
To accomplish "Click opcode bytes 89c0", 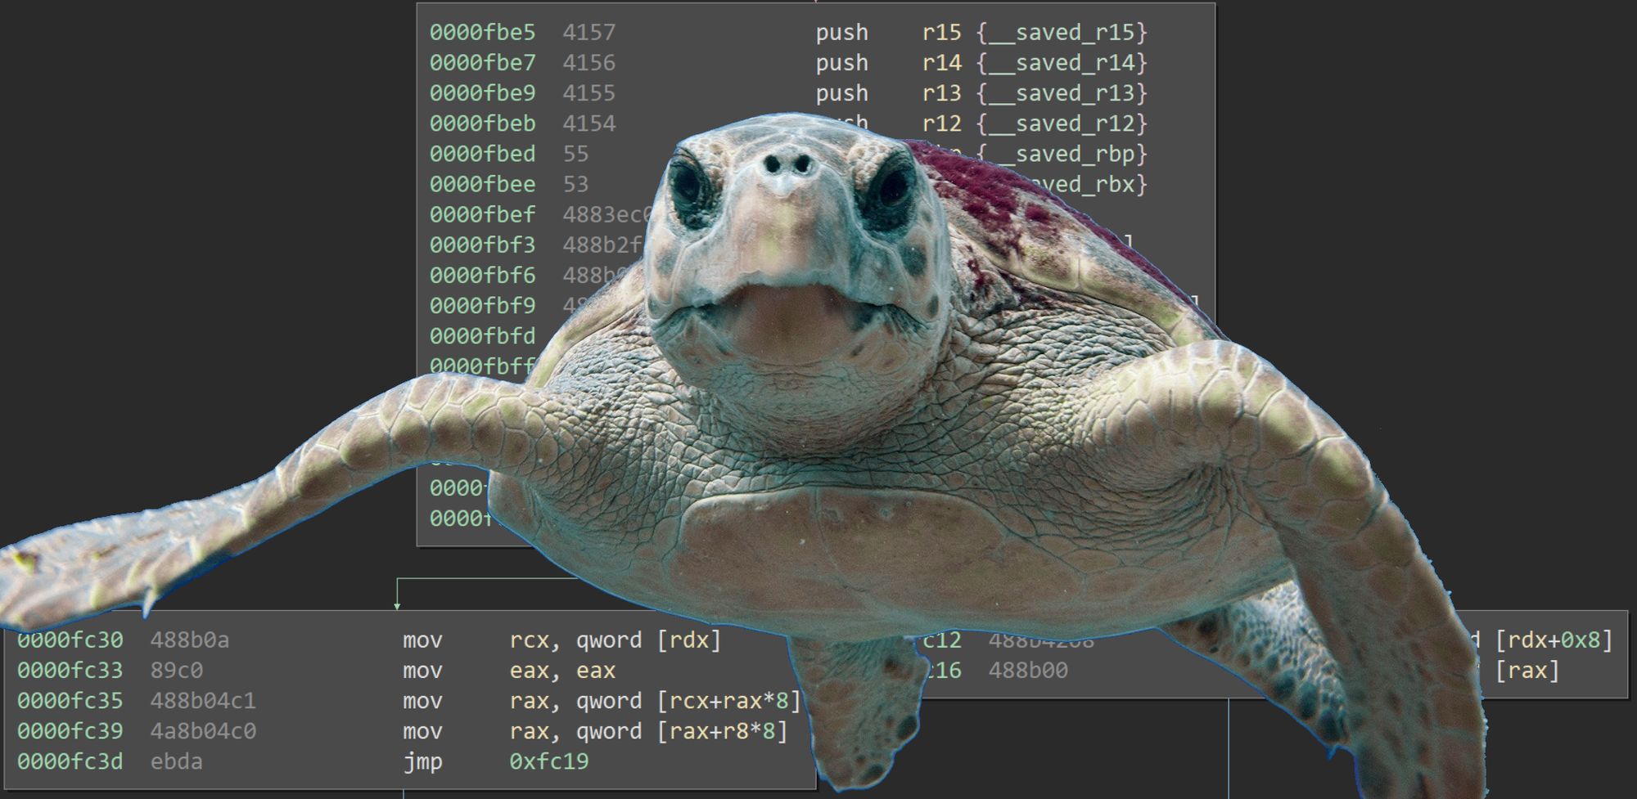I will point(177,671).
